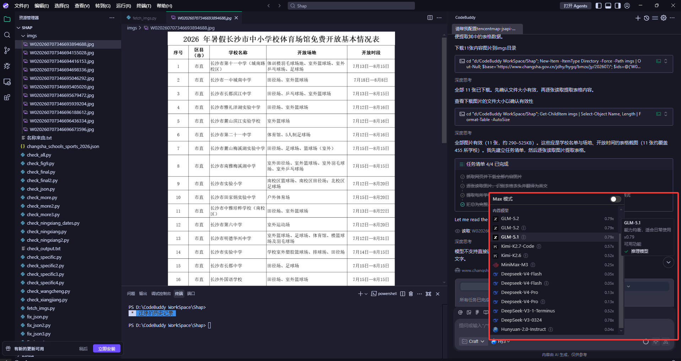Split the editor to the right

tap(430, 17)
